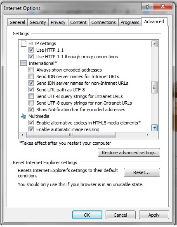Viewport: 177px width, 227px height.
Task: Click the Multimedia category icon
Action: pyautogui.click(x=24, y=116)
